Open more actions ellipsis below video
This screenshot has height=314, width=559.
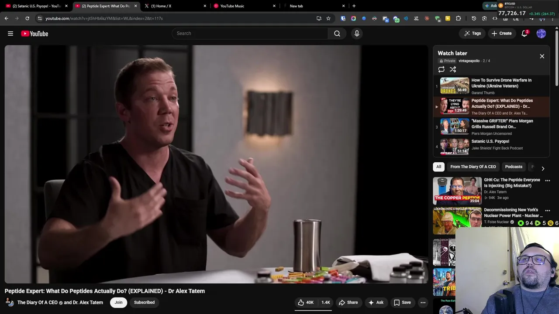[423, 303]
